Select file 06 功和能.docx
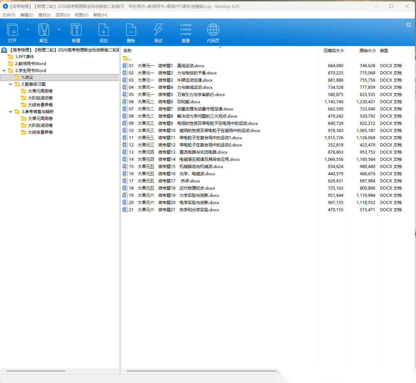This screenshot has height=383, width=416. click(188, 102)
